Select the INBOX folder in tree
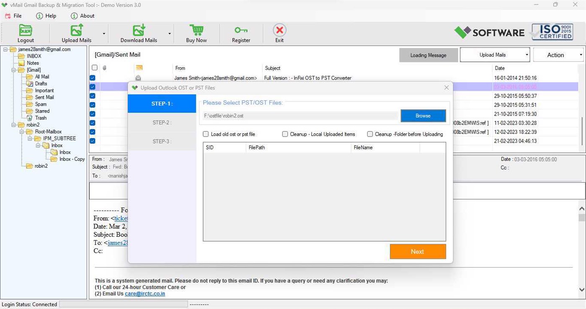The width and height of the screenshot is (586, 309). click(34, 56)
